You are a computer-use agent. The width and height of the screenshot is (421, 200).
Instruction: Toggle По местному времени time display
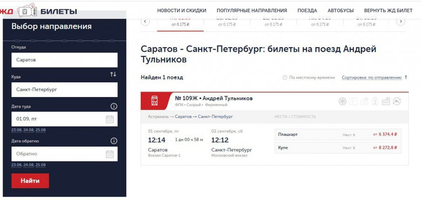[x=312, y=77]
